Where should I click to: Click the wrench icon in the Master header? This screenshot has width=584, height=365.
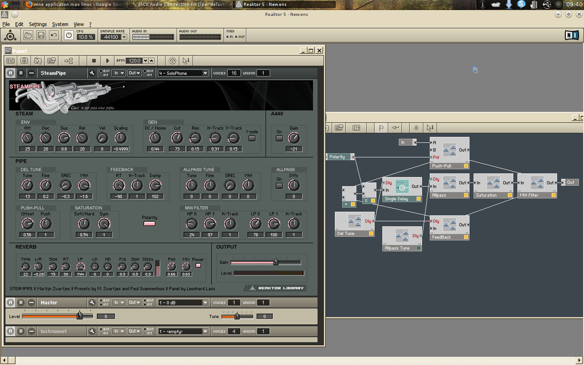click(x=92, y=302)
